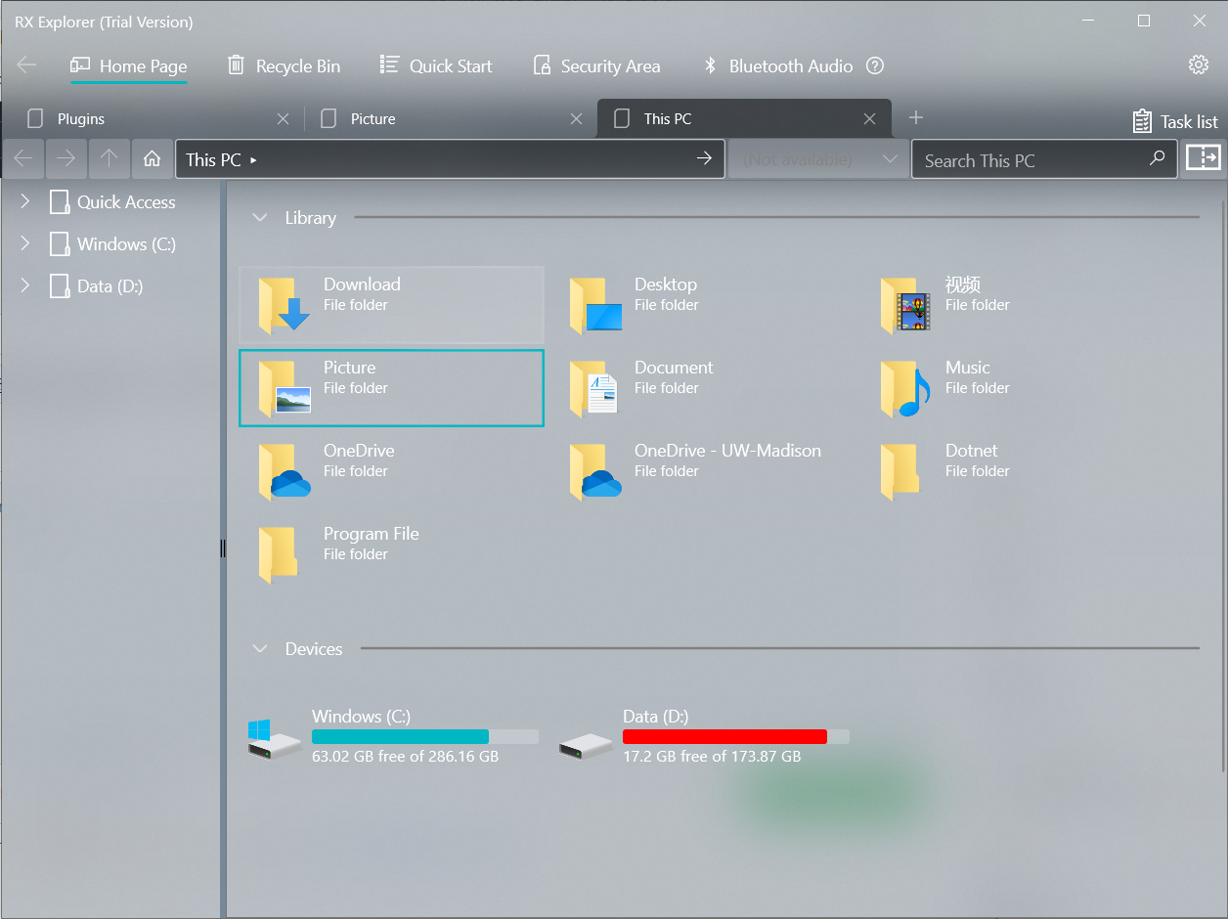
Task: Close the This PC tab
Action: [x=870, y=119]
